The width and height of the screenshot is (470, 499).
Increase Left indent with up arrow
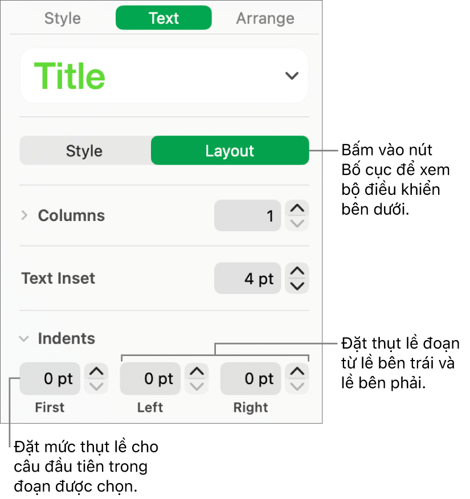197,372
